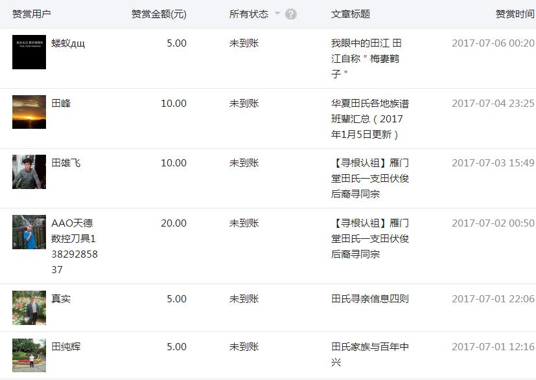The width and height of the screenshot is (536, 380).
Task: Expand the 所有状态 dropdown arrow
Action: coord(277,14)
